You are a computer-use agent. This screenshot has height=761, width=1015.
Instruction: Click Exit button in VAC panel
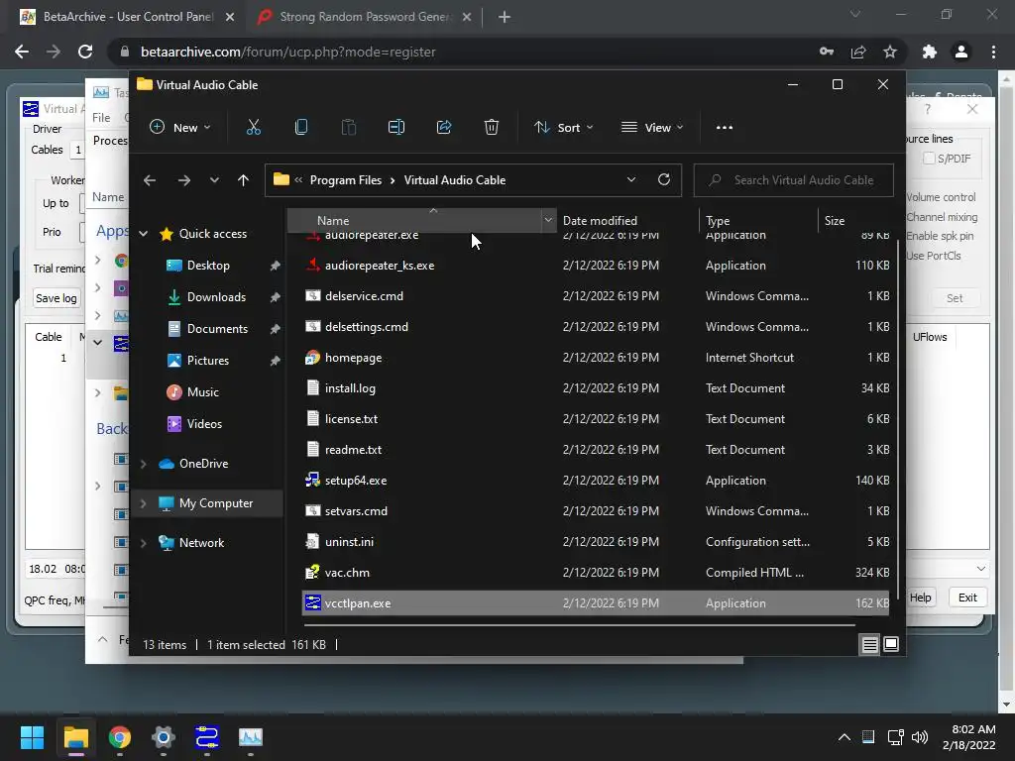967,598
